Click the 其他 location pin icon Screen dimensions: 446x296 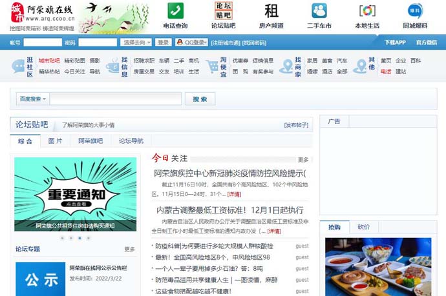[x=360, y=66]
